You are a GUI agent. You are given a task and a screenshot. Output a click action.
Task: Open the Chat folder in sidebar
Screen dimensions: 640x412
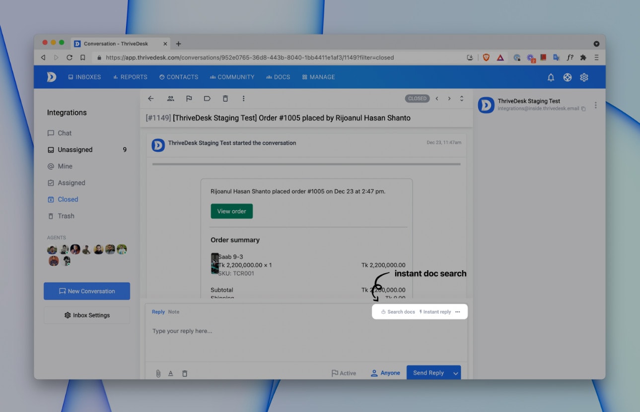pyautogui.click(x=60, y=133)
